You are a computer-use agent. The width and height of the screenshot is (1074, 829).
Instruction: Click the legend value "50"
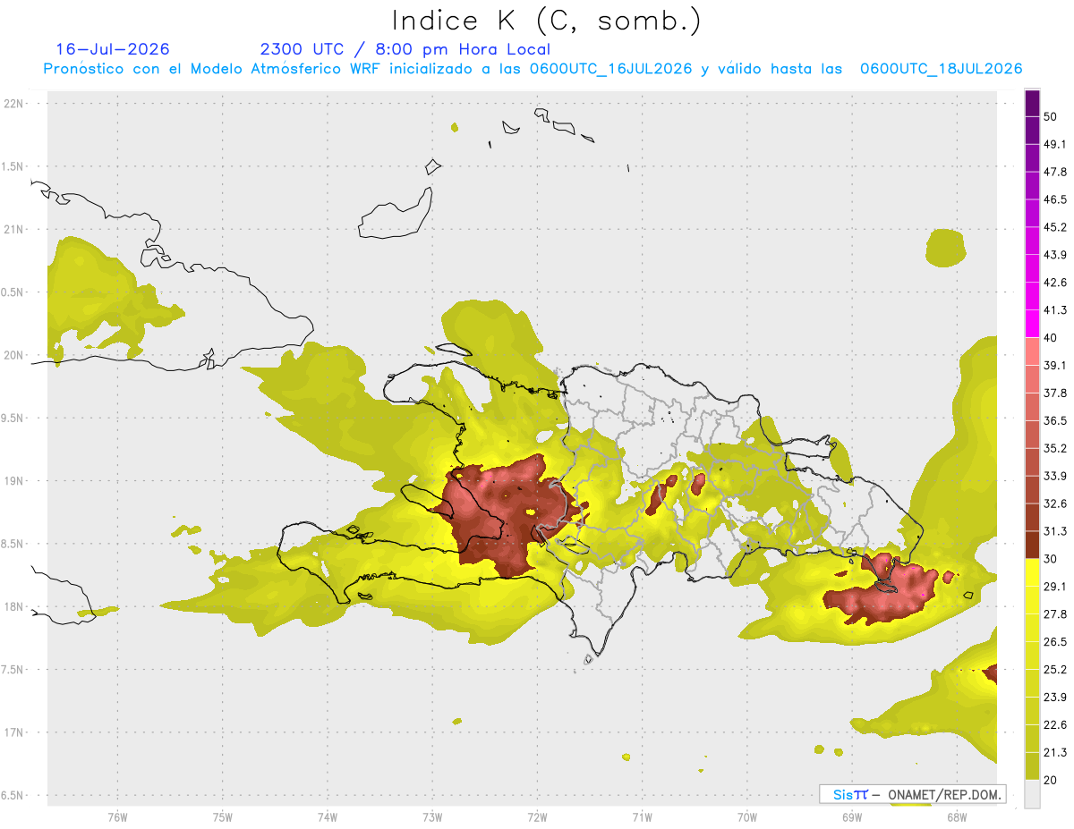point(1051,117)
